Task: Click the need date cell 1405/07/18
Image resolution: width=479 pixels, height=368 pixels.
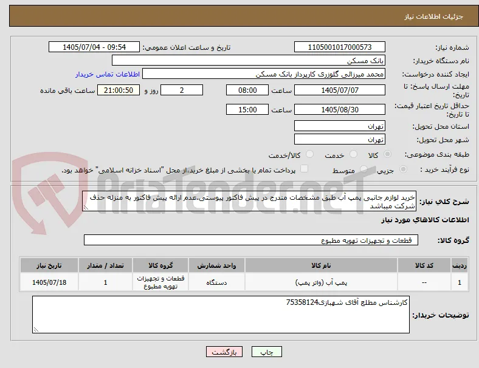Action: pyautogui.click(x=49, y=282)
